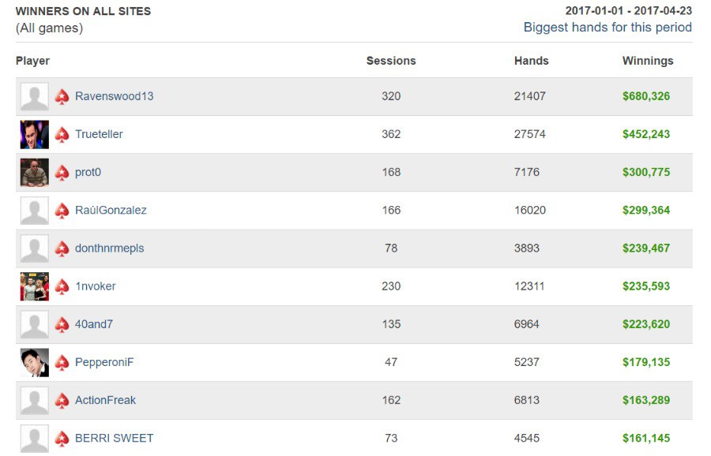
Task: Open 1nvoker's avatar thumbnail
Action: (34, 286)
